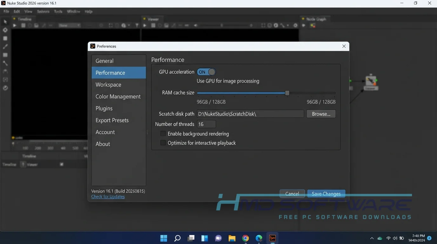Click the stop square in the Viewer panel toolbar
Viewport: 437px width, 244px height.
point(153,25)
